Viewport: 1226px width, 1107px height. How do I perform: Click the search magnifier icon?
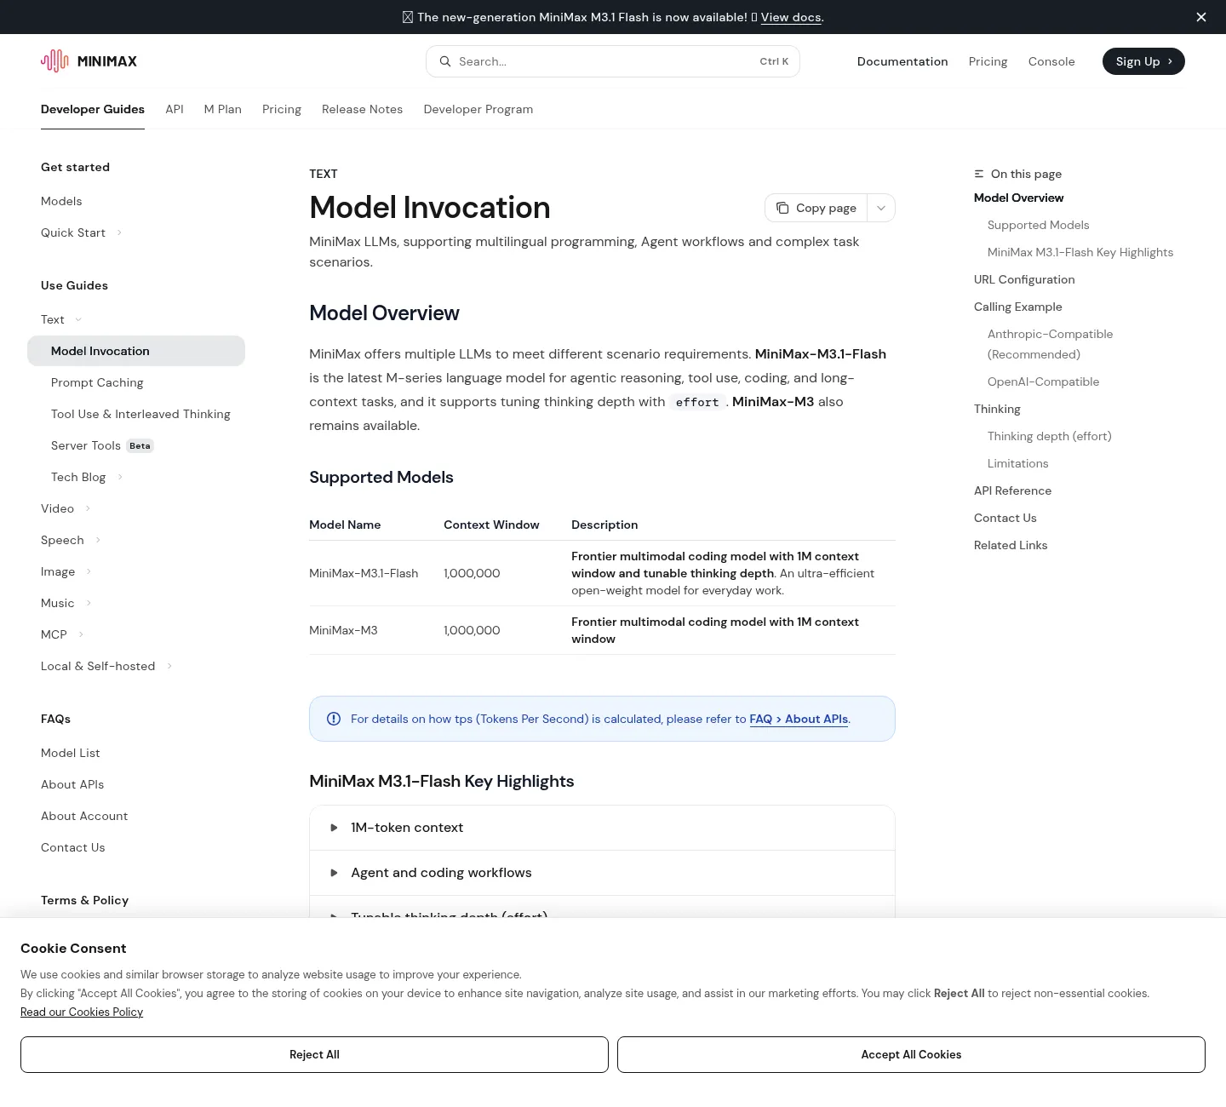click(x=444, y=61)
